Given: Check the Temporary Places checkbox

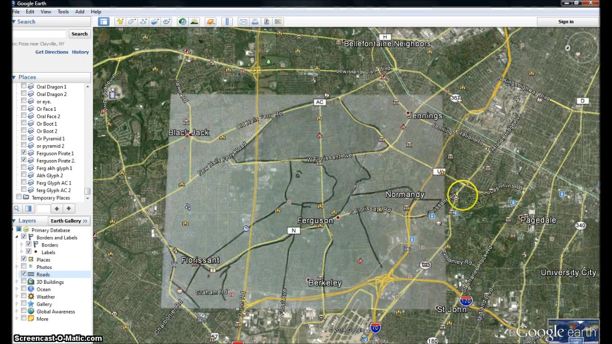Looking at the screenshot, I should point(19,197).
